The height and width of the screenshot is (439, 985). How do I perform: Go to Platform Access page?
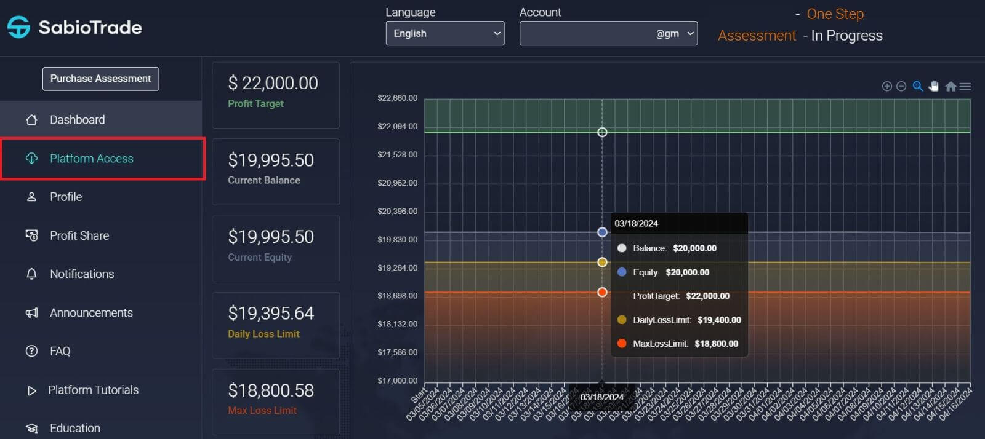91,159
